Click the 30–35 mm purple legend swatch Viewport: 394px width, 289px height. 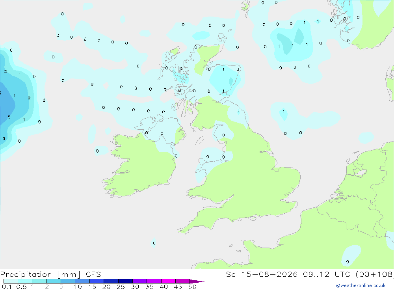pyautogui.click(x=139, y=281)
